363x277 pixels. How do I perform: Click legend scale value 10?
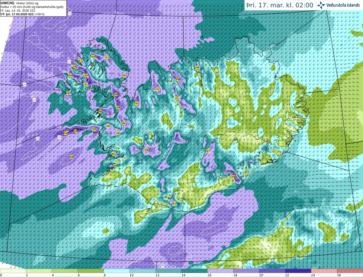click(131, 275)
